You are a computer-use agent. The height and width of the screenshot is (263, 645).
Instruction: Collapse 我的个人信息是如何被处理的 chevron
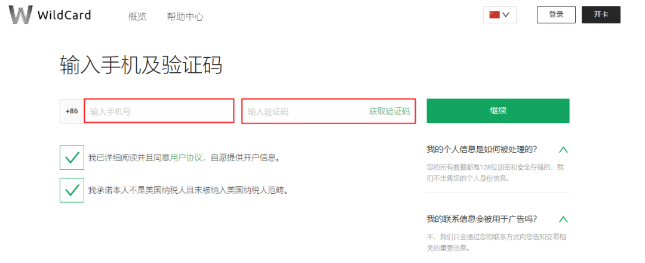click(x=563, y=150)
